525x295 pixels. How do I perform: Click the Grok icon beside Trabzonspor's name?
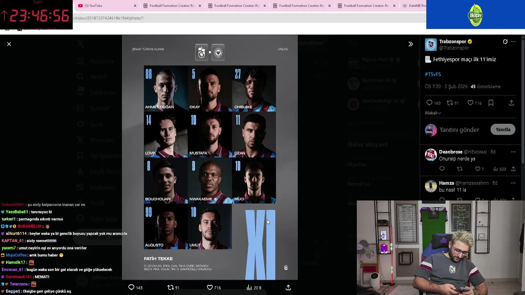pyautogui.click(x=505, y=41)
